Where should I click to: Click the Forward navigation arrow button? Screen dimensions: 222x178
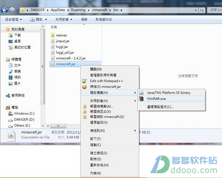[12, 10]
